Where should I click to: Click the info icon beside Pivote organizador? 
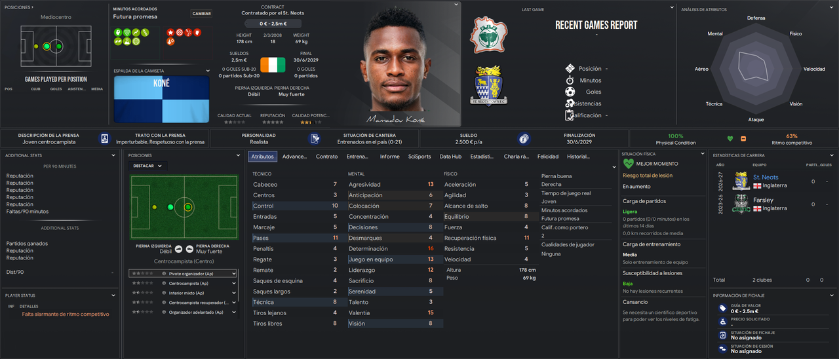(164, 274)
